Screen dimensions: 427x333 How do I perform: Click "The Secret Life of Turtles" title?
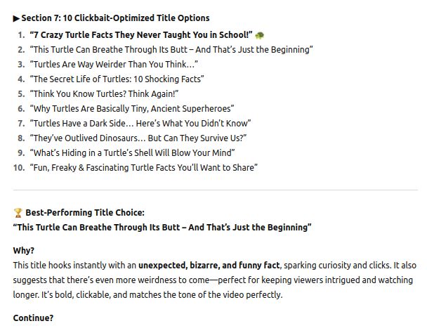click(x=117, y=79)
